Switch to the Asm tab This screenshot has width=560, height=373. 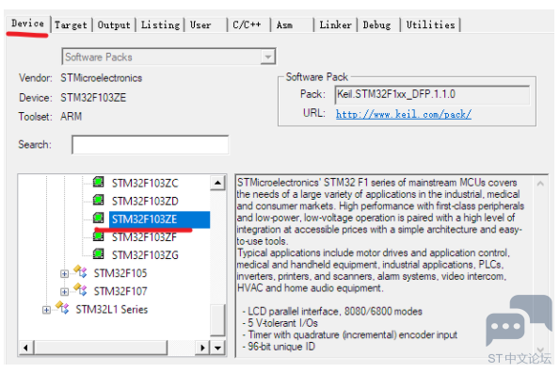coord(284,25)
